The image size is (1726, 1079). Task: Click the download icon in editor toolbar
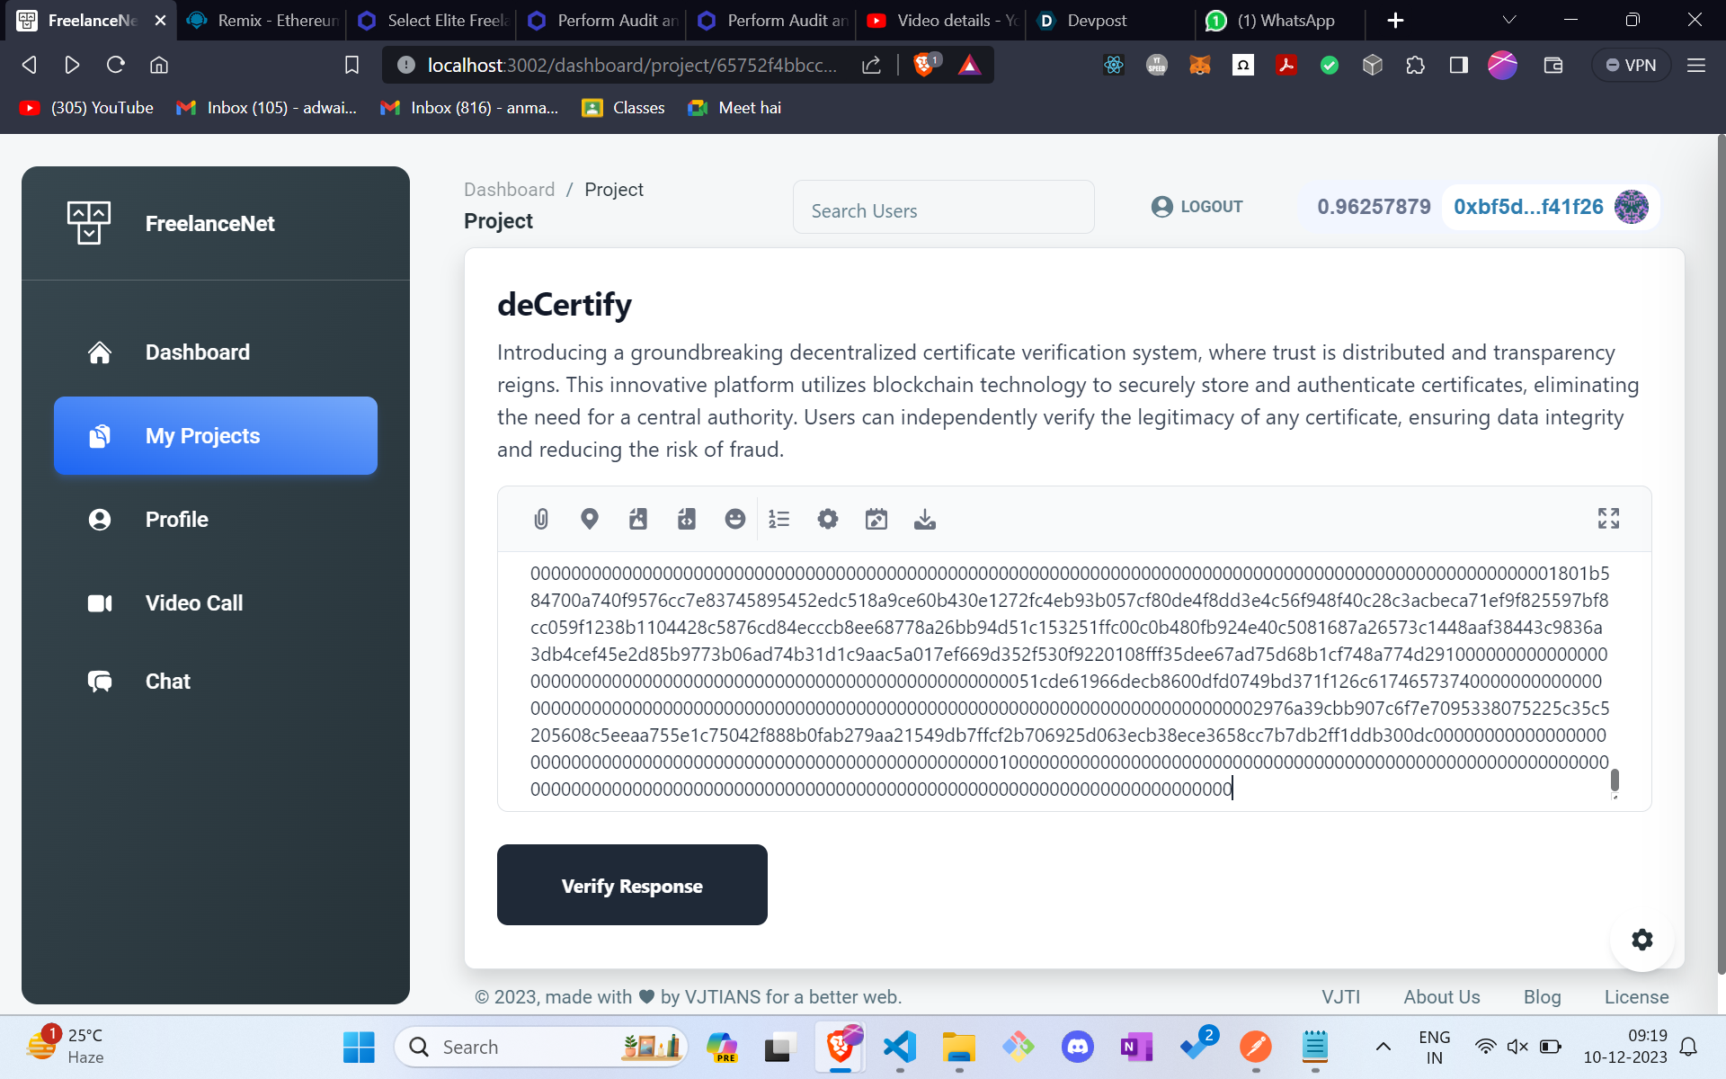tap(925, 519)
